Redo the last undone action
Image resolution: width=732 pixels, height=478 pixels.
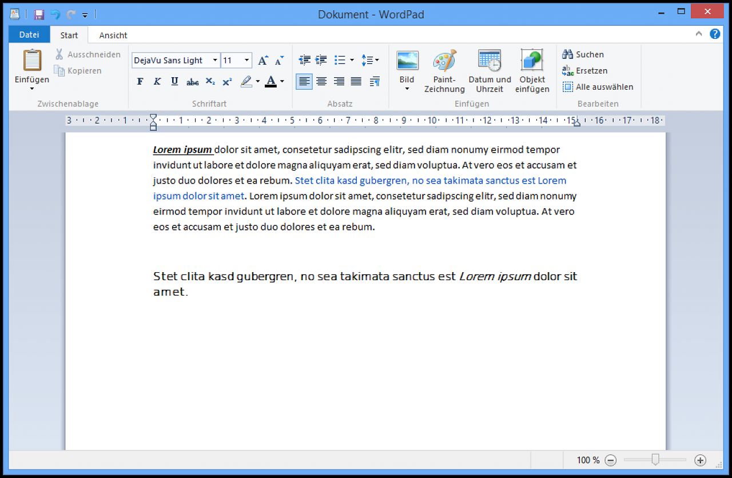coord(71,14)
